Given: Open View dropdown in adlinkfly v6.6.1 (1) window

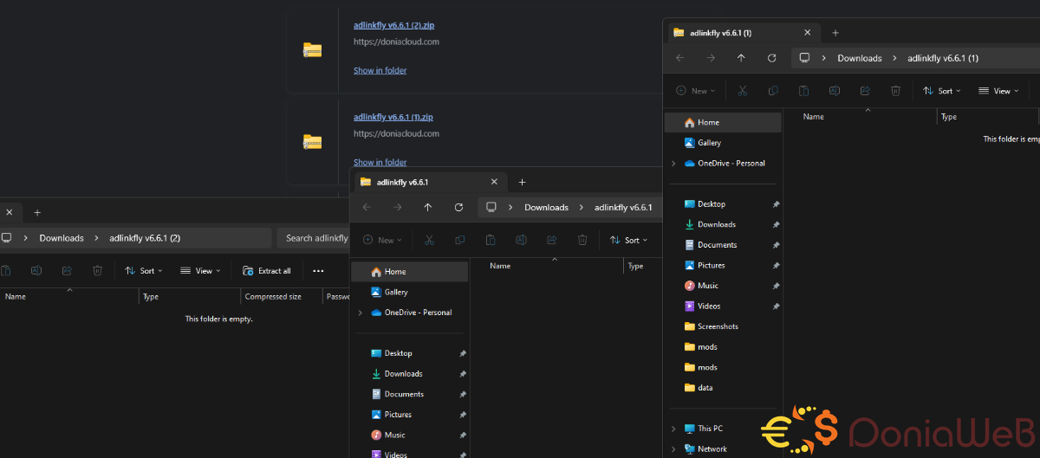Looking at the screenshot, I should tap(998, 91).
